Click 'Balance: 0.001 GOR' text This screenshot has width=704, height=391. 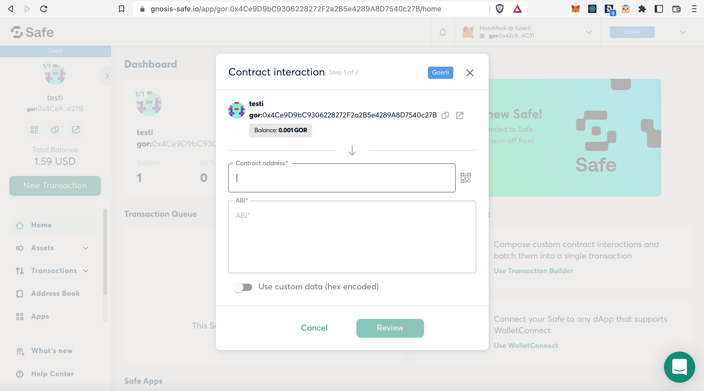coord(280,130)
